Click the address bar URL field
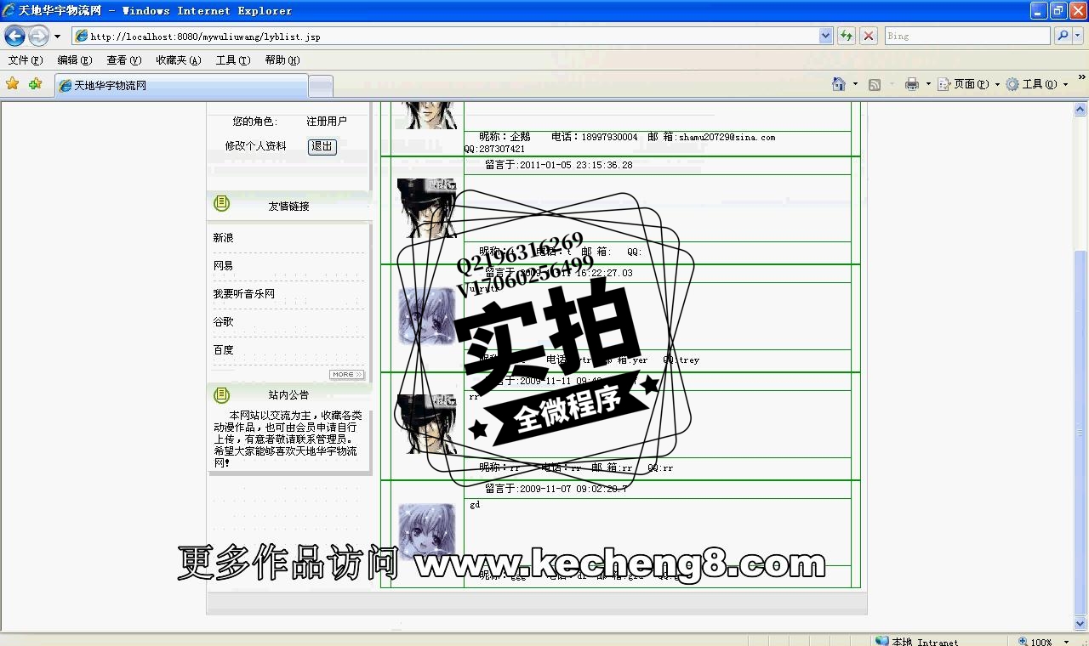 coord(445,36)
